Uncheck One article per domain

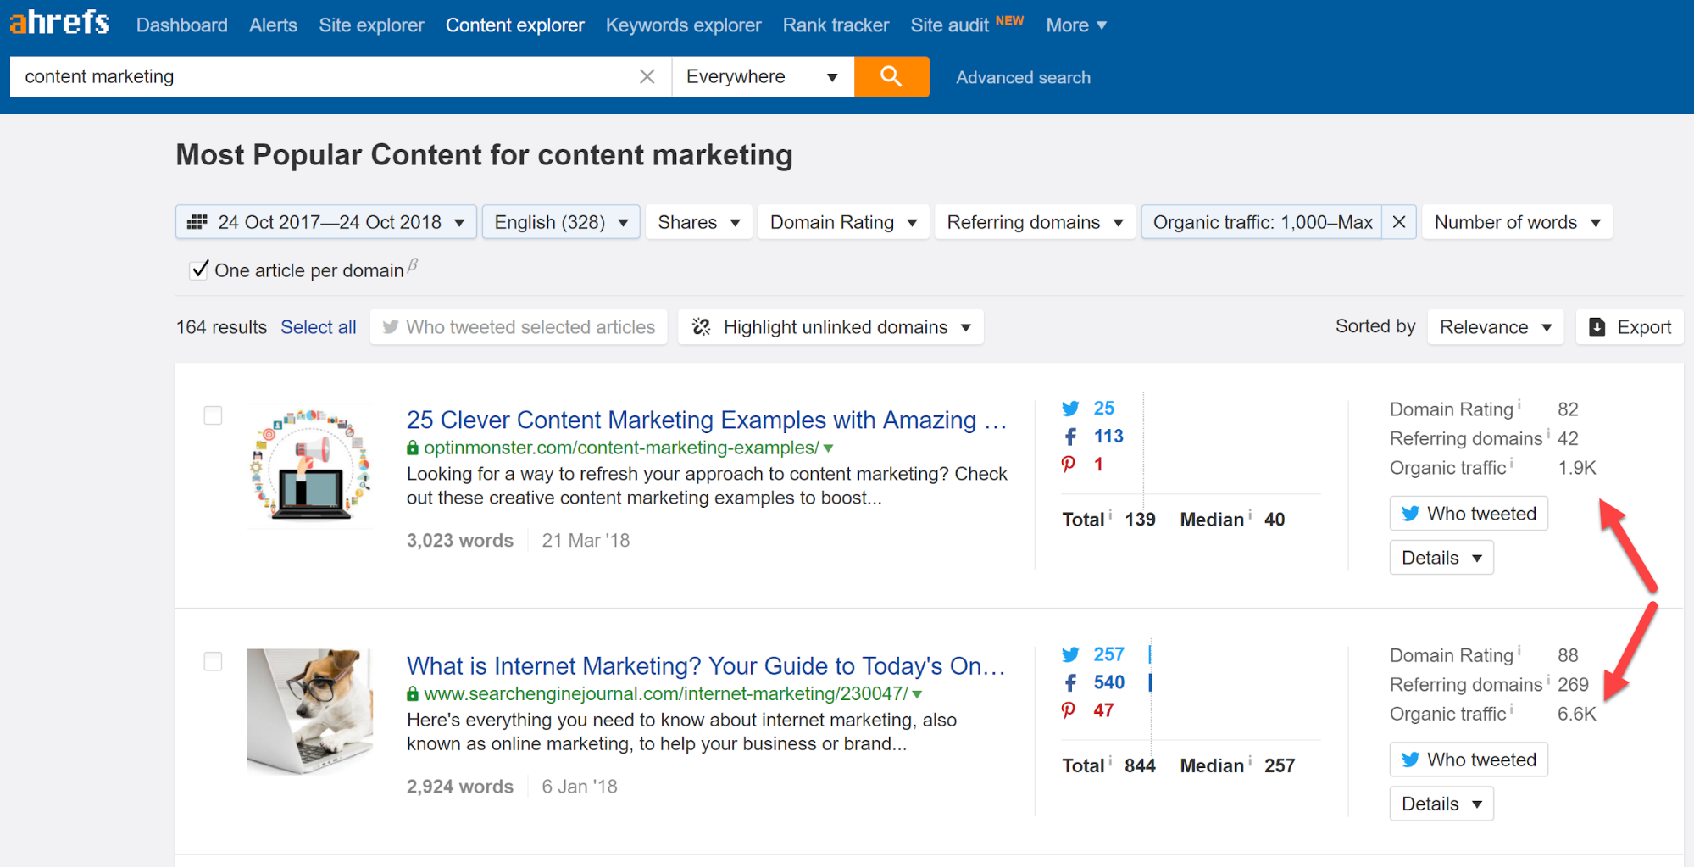click(200, 270)
